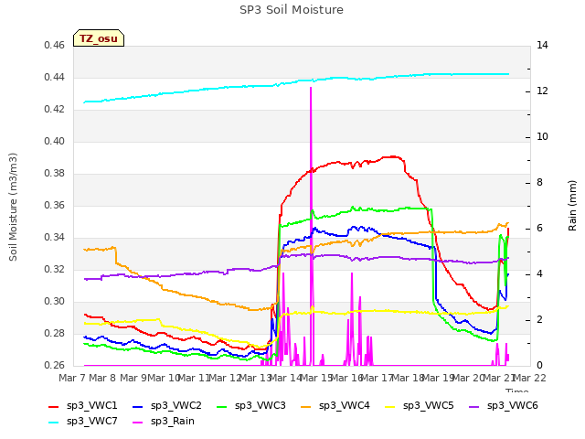Click magenta swatch beside sp3_Rain
Screen dimensions: 585x439
pyautogui.click(x=138, y=423)
